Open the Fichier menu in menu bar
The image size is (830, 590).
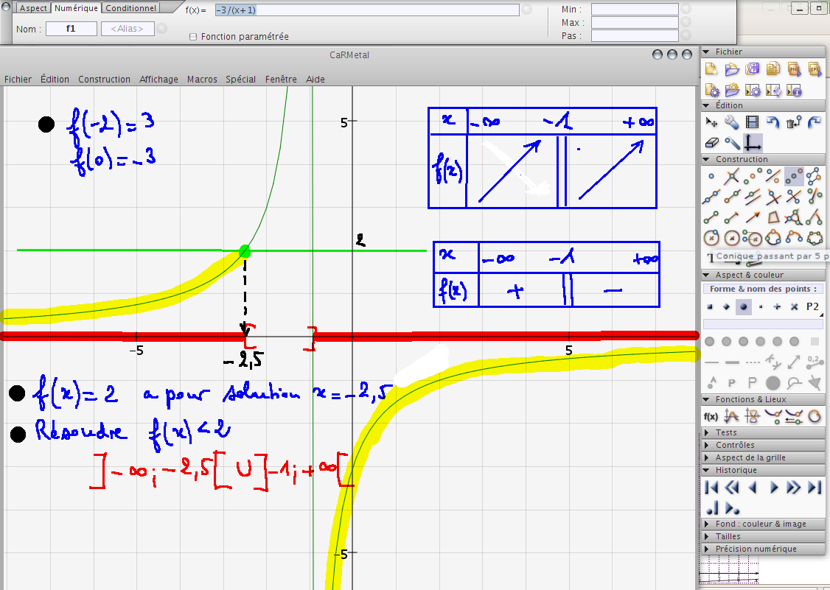coord(18,80)
